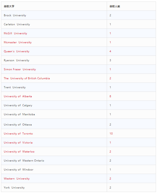158x194 pixels.
Task: Click the McGill University entry
Action: pyautogui.click(x=15, y=33)
